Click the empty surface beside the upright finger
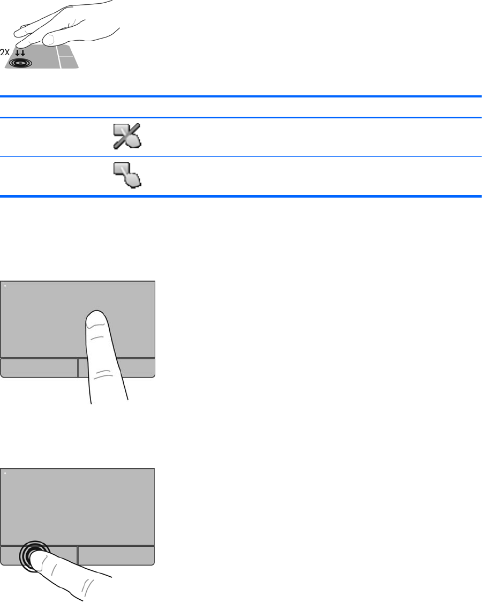Screen dimensions: 482x603 pyautogui.click(x=42, y=319)
